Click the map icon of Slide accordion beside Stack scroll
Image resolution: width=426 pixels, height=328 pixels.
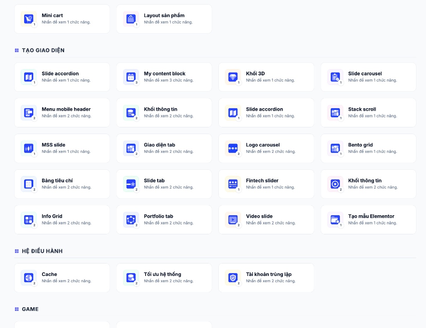[233, 112]
